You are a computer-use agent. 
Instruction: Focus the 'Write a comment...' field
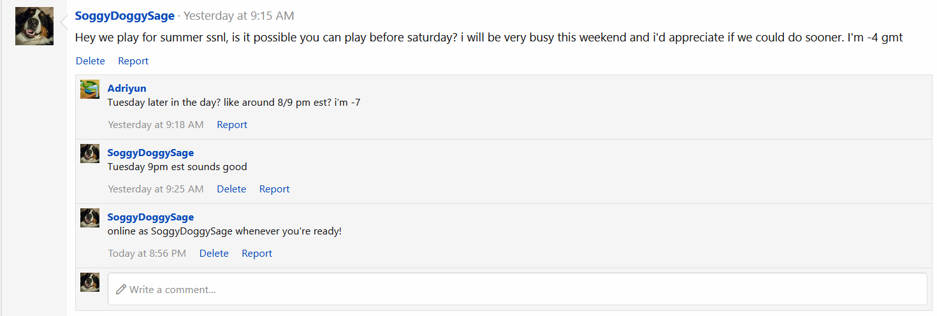[517, 289]
